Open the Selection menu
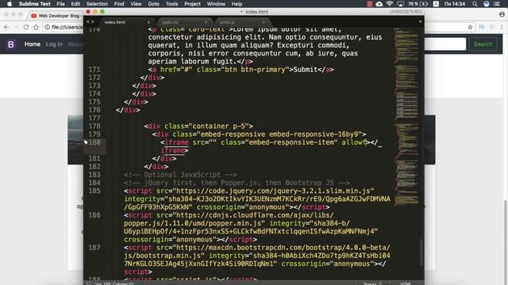Screen dimensions: 508x285 point(97,4)
